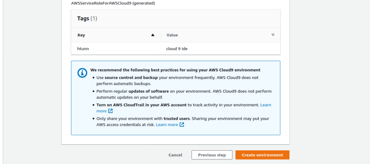Cancel the environment creation

(x=175, y=155)
